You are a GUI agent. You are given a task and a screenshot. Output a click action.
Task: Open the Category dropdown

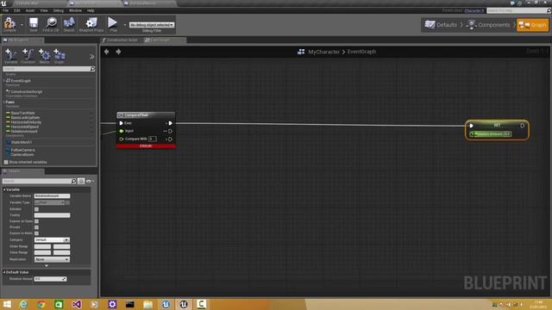tap(52, 239)
